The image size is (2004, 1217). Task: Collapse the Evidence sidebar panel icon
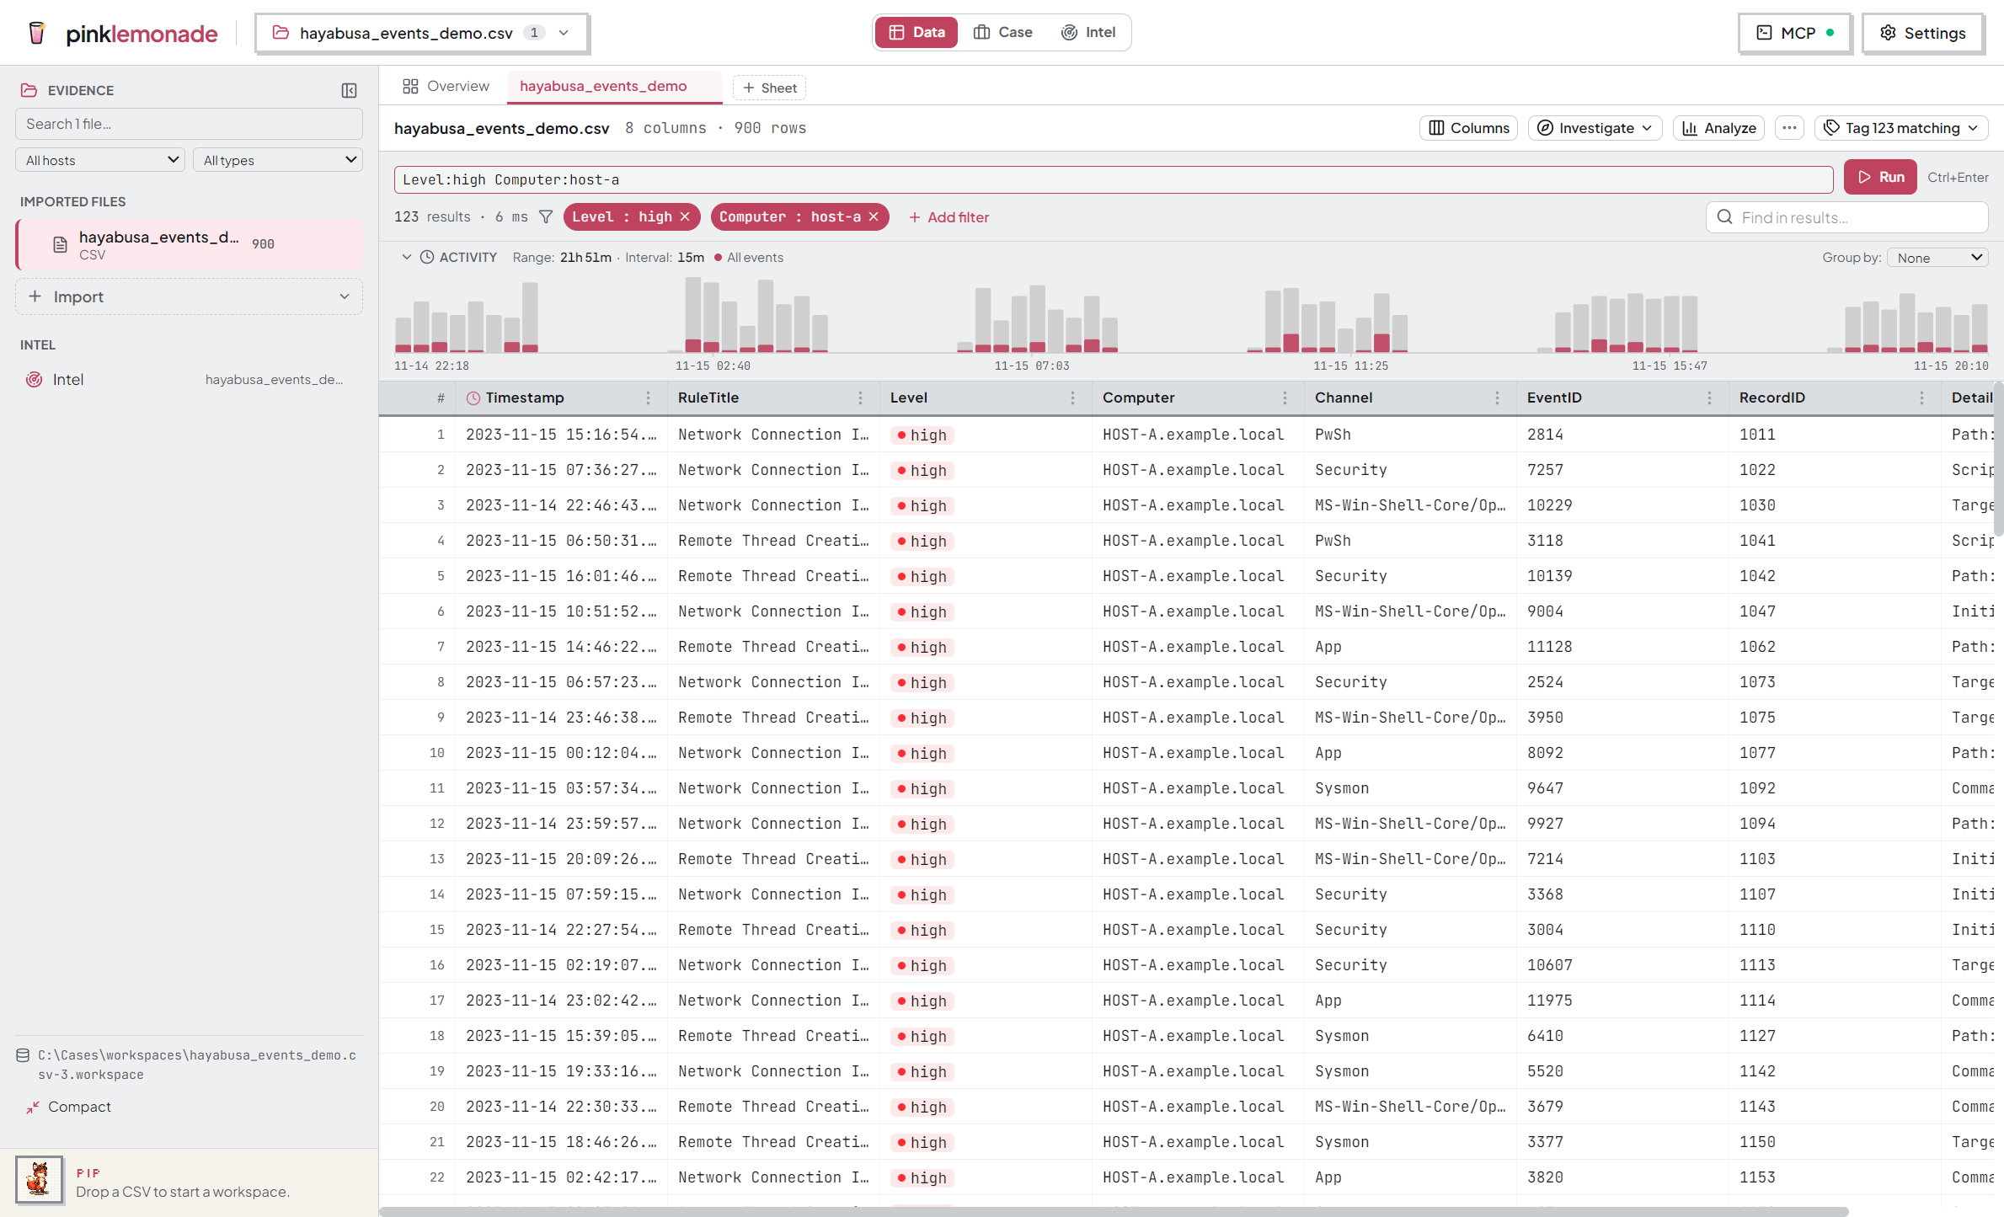tap(349, 90)
